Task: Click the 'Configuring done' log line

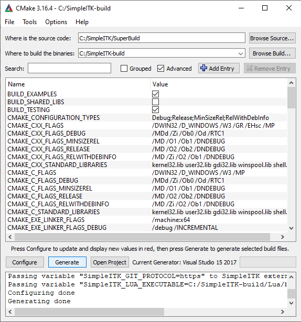Action: (x=41, y=293)
